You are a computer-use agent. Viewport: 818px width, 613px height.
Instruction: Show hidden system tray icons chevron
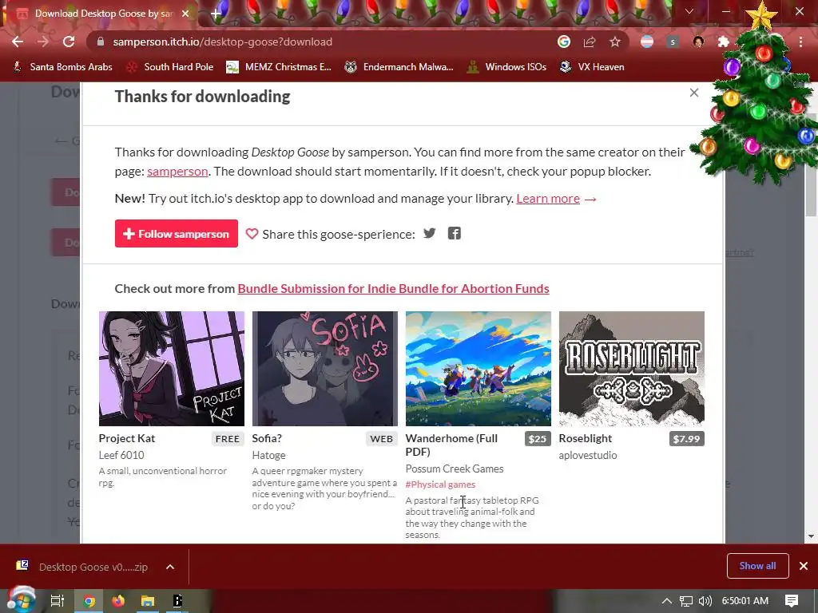(x=667, y=601)
